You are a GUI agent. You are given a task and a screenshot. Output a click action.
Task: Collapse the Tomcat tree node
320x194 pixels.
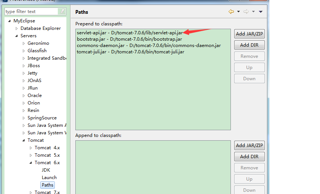point(23,140)
